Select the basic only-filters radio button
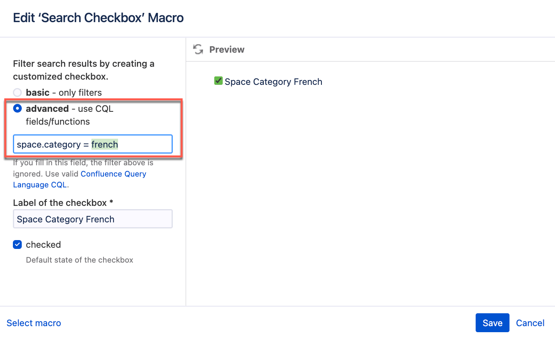 coord(17,92)
